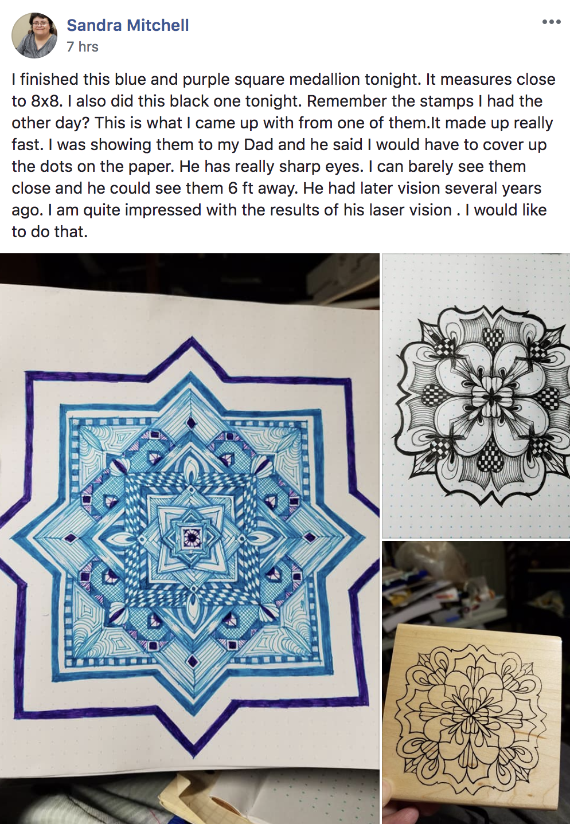
Task: Open the Sandra Mitchell name link
Action: click(x=127, y=25)
